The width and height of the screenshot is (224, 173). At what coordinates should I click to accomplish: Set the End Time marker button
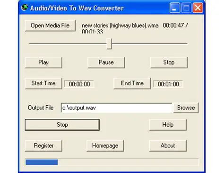(x=132, y=83)
